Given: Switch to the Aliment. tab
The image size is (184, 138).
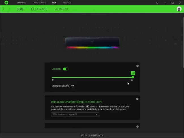Looking at the screenshot, I should 62,9.
